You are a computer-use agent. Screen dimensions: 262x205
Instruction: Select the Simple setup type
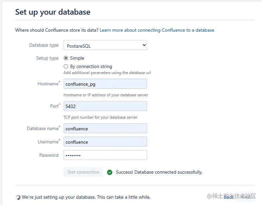[66, 58]
